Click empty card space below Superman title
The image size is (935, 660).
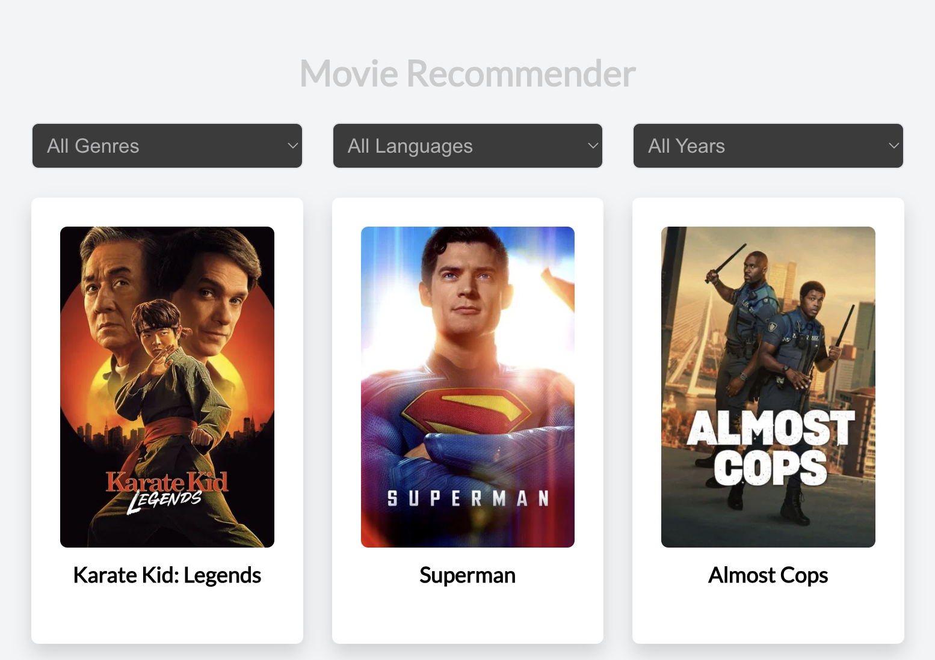coord(467,616)
